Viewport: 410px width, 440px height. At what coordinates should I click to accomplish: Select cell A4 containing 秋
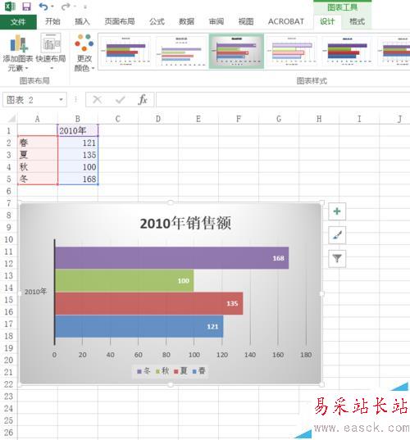38,166
